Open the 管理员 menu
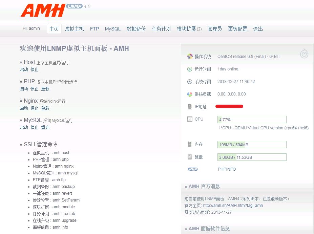 click(x=215, y=29)
